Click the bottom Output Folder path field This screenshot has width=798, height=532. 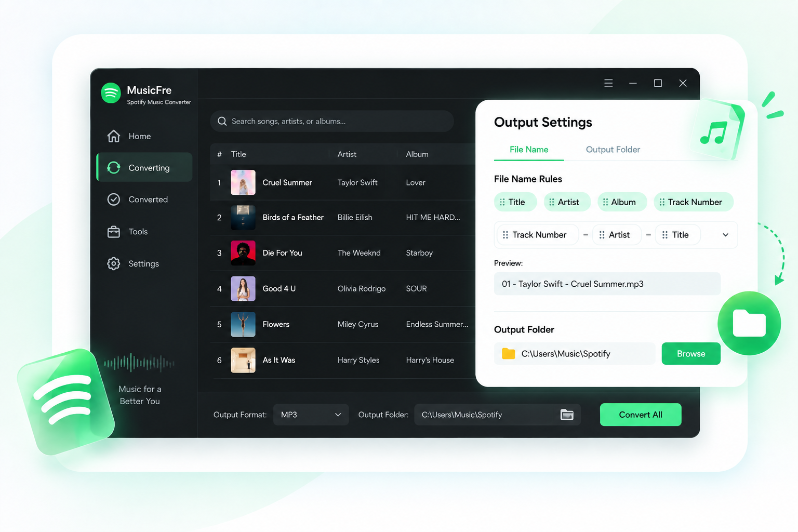497,415
